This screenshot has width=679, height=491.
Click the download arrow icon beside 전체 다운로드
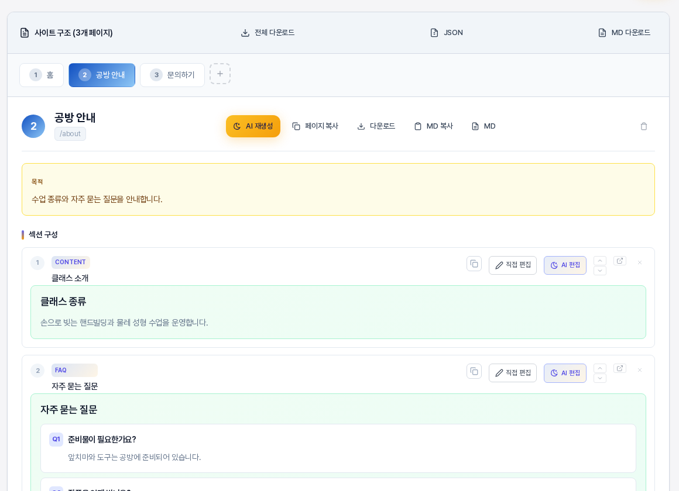tap(245, 33)
